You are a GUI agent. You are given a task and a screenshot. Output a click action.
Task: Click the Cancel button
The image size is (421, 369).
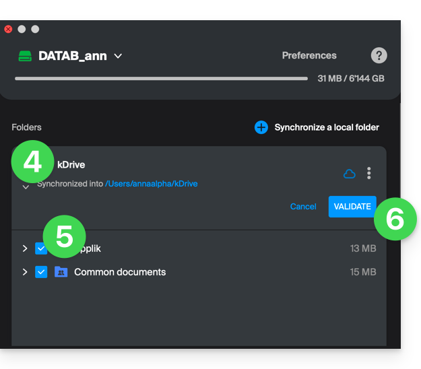point(303,207)
